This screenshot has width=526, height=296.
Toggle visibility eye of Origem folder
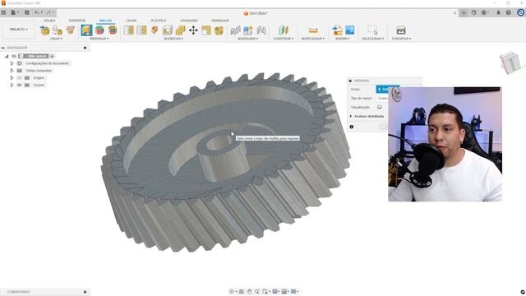pos(19,77)
